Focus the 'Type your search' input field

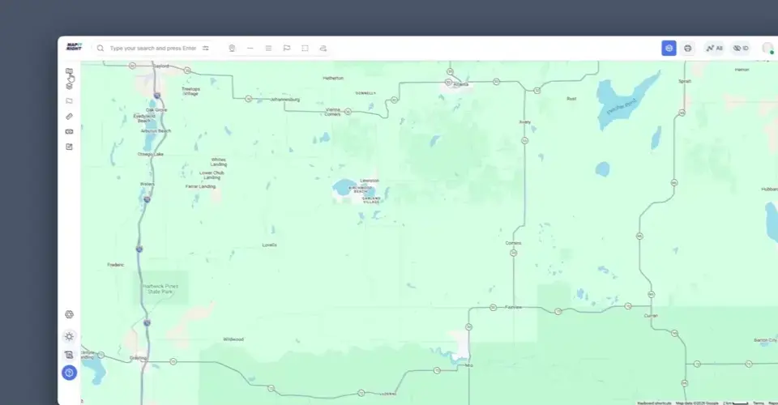tap(153, 48)
